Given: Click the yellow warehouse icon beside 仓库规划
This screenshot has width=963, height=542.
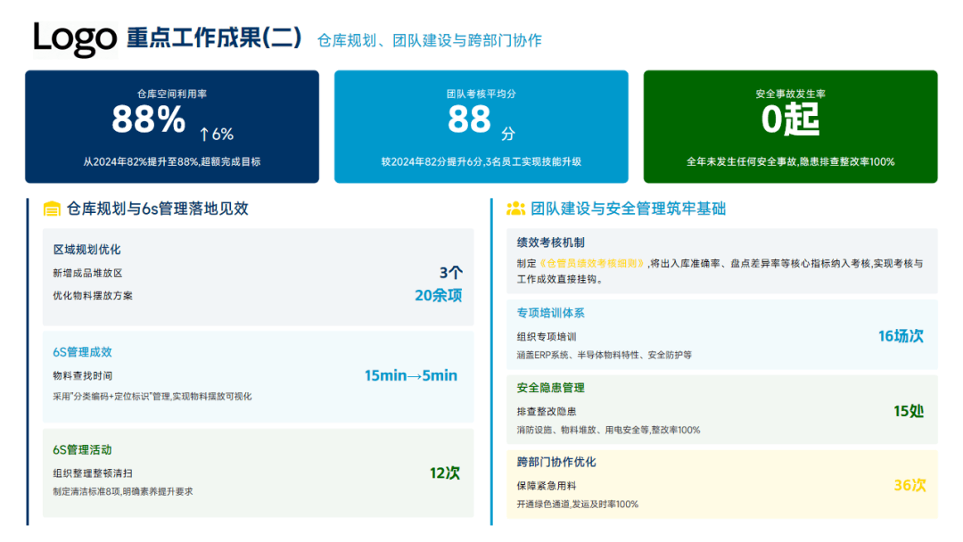Looking at the screenshot, I should pyautogui.click(x=53, y=209).
